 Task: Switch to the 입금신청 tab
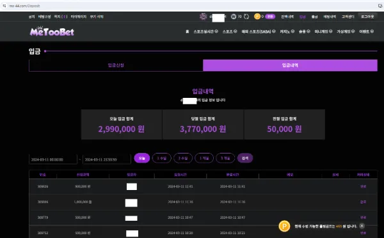point(116,65)
